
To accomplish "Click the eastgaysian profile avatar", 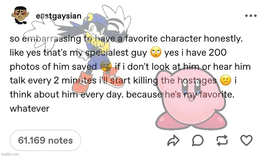I will [21, 17].
